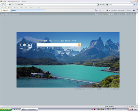138x111 pixels.
Task: Click the Bing logo on the page
Action: tap(26, 45)
